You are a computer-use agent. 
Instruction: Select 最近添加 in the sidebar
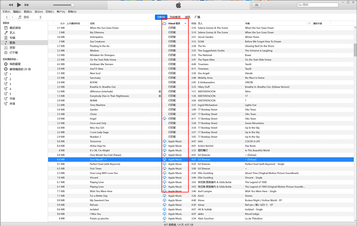point(15,28)
